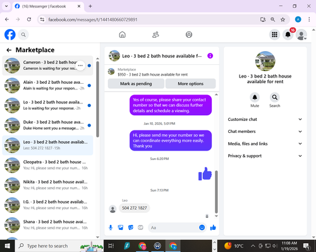Click the listing thumbnail in right panel

(x=265, y=61)
